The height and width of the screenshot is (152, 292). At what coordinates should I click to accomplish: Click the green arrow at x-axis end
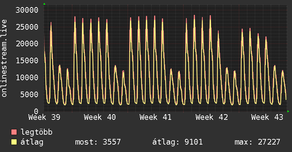[288, 111]
